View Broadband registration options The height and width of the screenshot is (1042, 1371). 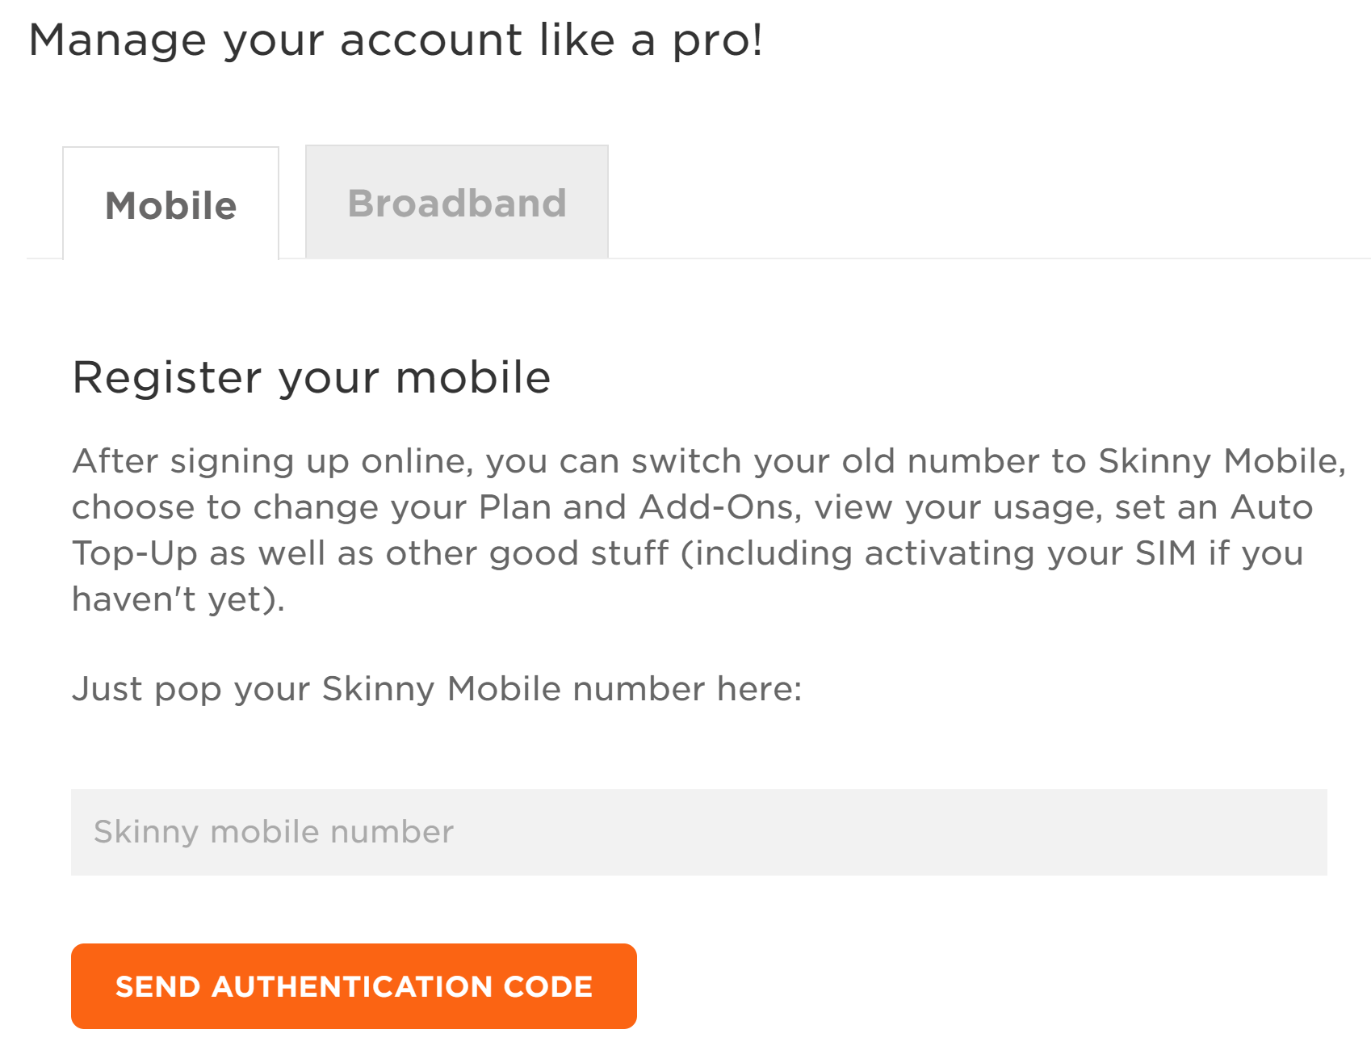(457, 203)
